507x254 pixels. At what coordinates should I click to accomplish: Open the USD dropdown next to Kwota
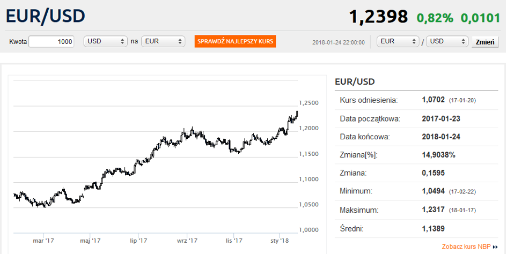pos(105,42)
